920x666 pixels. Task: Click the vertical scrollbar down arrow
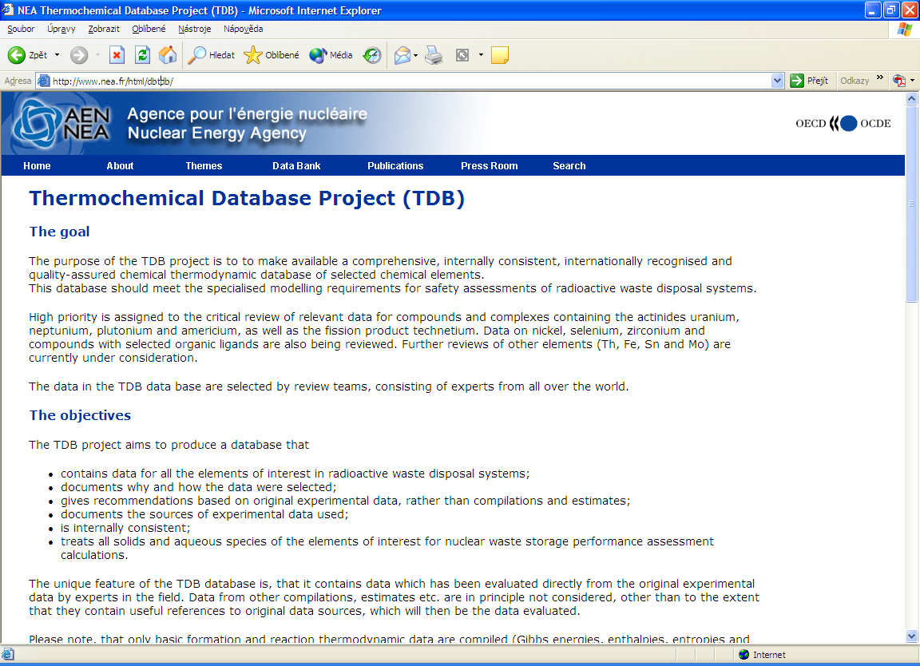(x=911, y=636)
